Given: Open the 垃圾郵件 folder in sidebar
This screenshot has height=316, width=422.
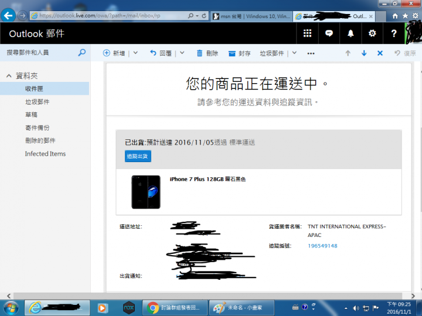Looking at the screenshot, I should 37,102.
